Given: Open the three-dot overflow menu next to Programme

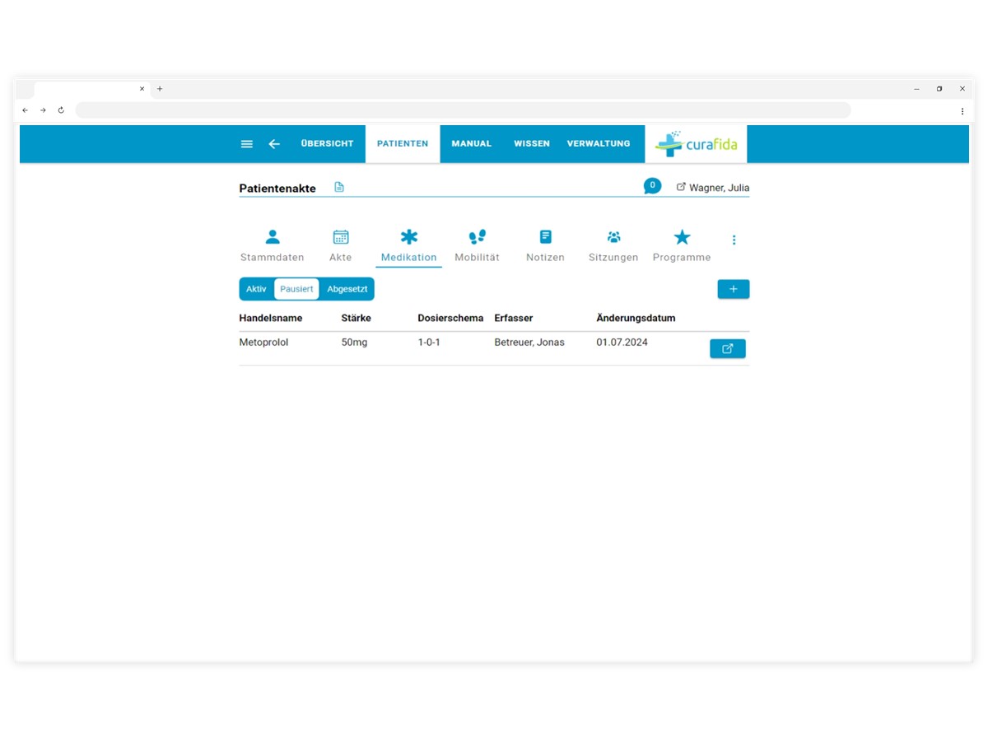Looking at the screenshot, I should point(734,240).
